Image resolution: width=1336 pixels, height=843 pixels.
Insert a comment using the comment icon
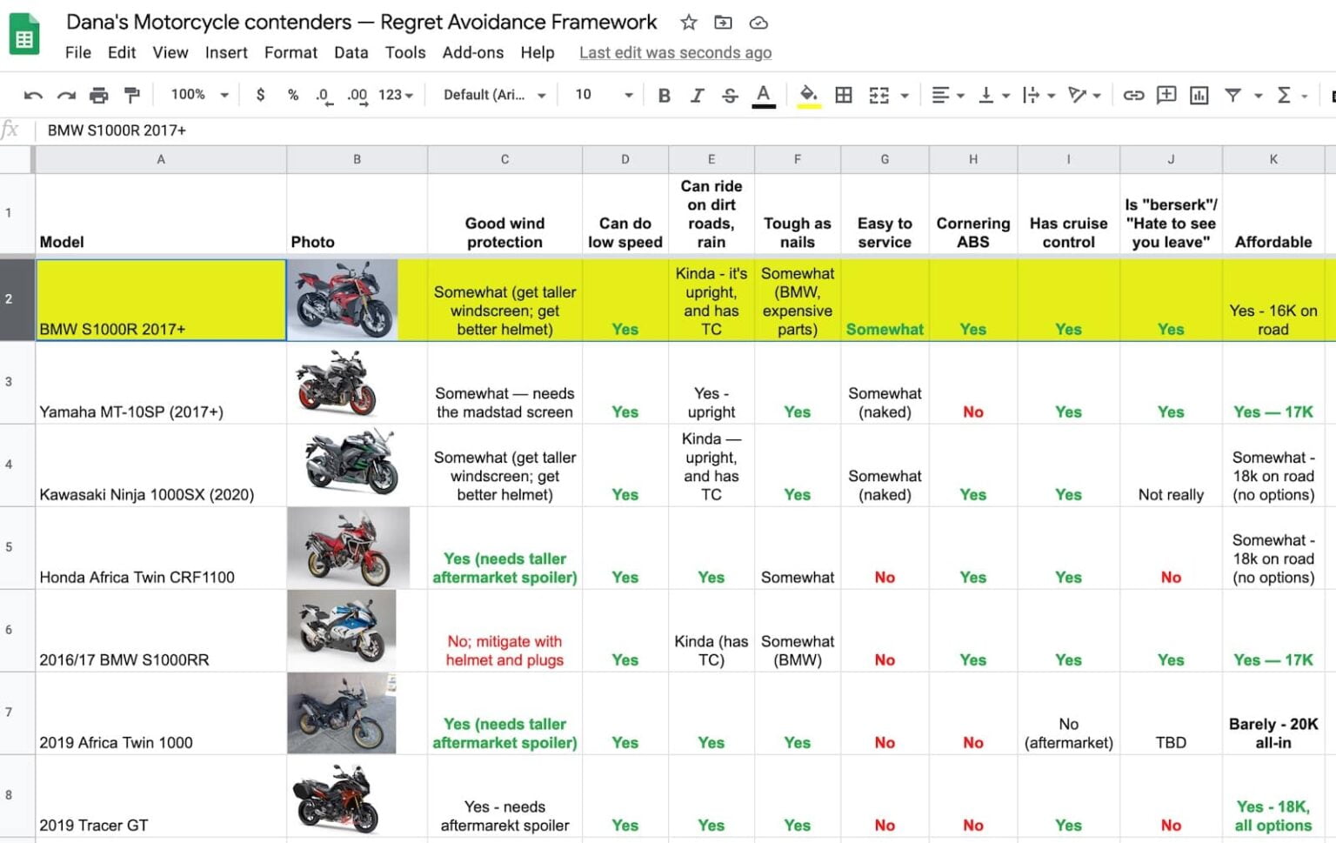point(1166,95)
